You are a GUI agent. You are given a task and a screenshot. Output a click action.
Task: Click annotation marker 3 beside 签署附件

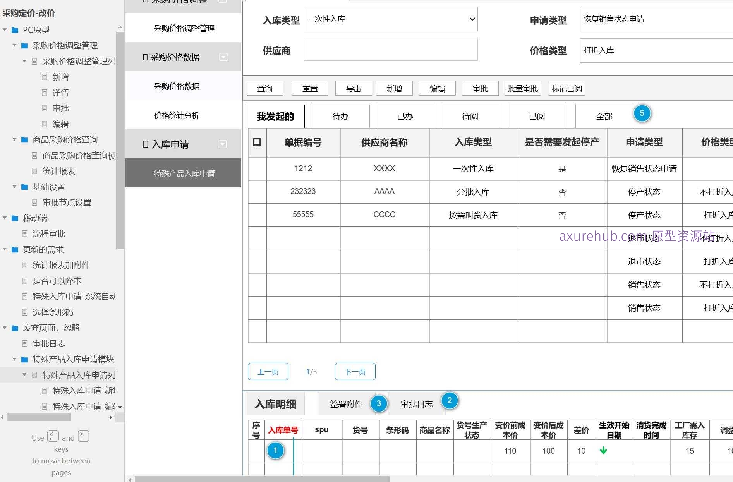(x=379, y=403)
